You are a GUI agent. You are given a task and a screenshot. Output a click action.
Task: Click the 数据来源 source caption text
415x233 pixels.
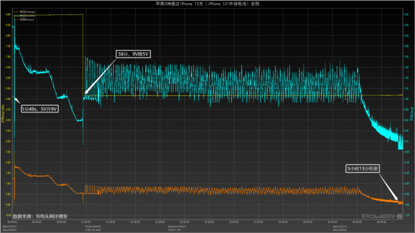[x=40, y=216]
